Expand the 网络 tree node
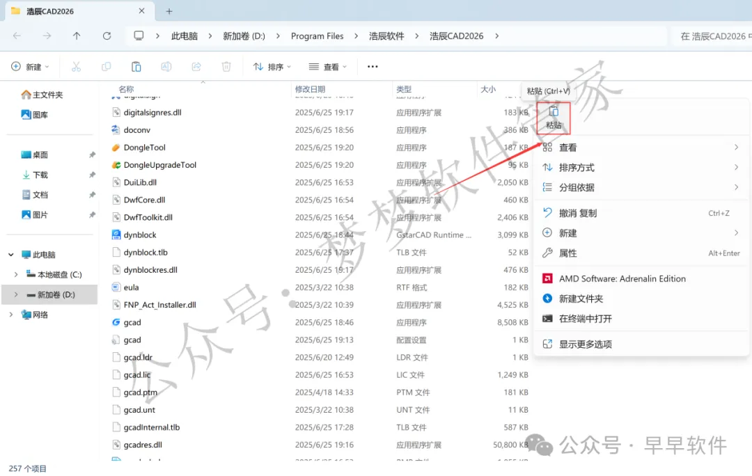Screen dimensions: 752x476 pos(11,315)
